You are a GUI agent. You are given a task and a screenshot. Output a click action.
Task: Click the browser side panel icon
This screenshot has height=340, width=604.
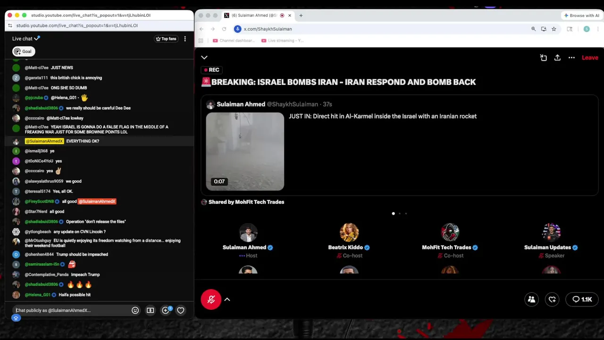pos(570,29)
